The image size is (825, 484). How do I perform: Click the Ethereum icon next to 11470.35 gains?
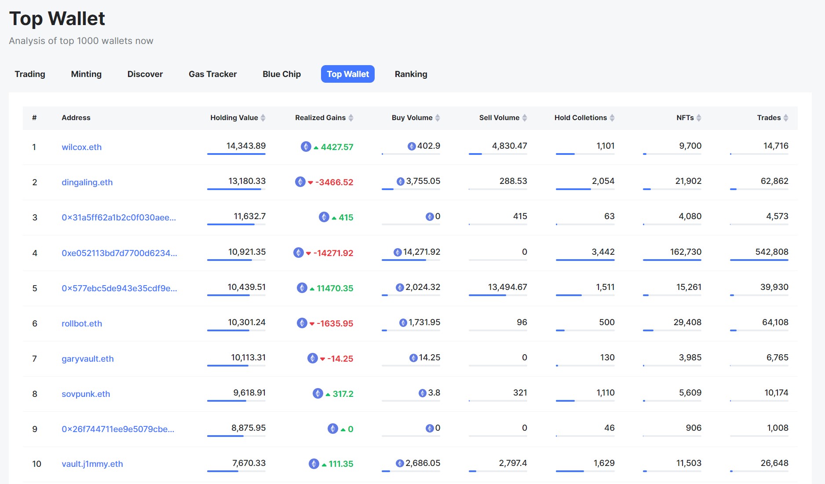click(302, 288)
